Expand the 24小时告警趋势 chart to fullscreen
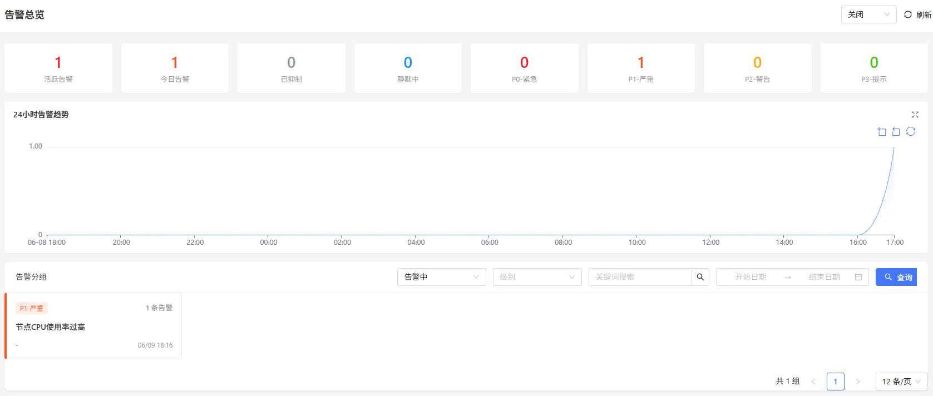Image resolution: width=933 pixels, height=396 pixels. click(915, 115)
